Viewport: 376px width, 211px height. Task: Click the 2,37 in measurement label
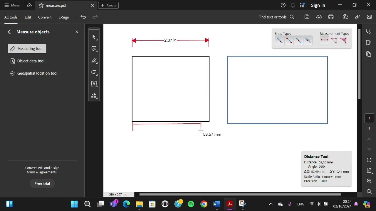click(x=170, y=40)
